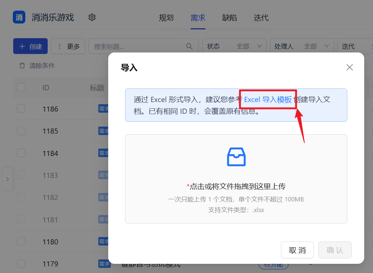Screen dimensions: 373x273
Task: Switch to the 需求 tab
Action: (x=198, y=18)
